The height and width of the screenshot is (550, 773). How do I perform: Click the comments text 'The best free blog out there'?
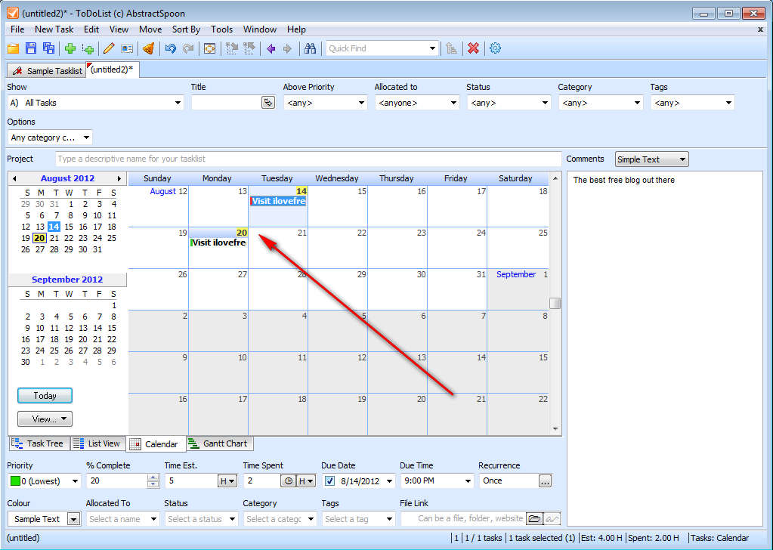point(623,180)
